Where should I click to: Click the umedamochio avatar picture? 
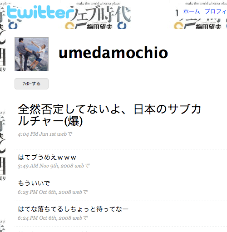coord(31,54)
